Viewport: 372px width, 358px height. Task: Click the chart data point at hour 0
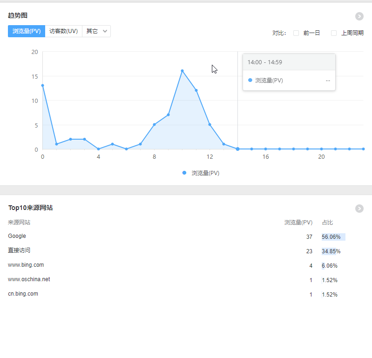pos(42,86)
